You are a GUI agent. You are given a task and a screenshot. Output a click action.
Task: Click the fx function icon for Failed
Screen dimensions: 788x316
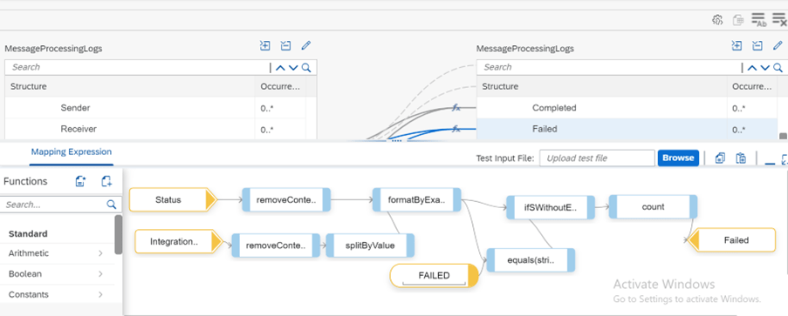(x=456, y=129)
